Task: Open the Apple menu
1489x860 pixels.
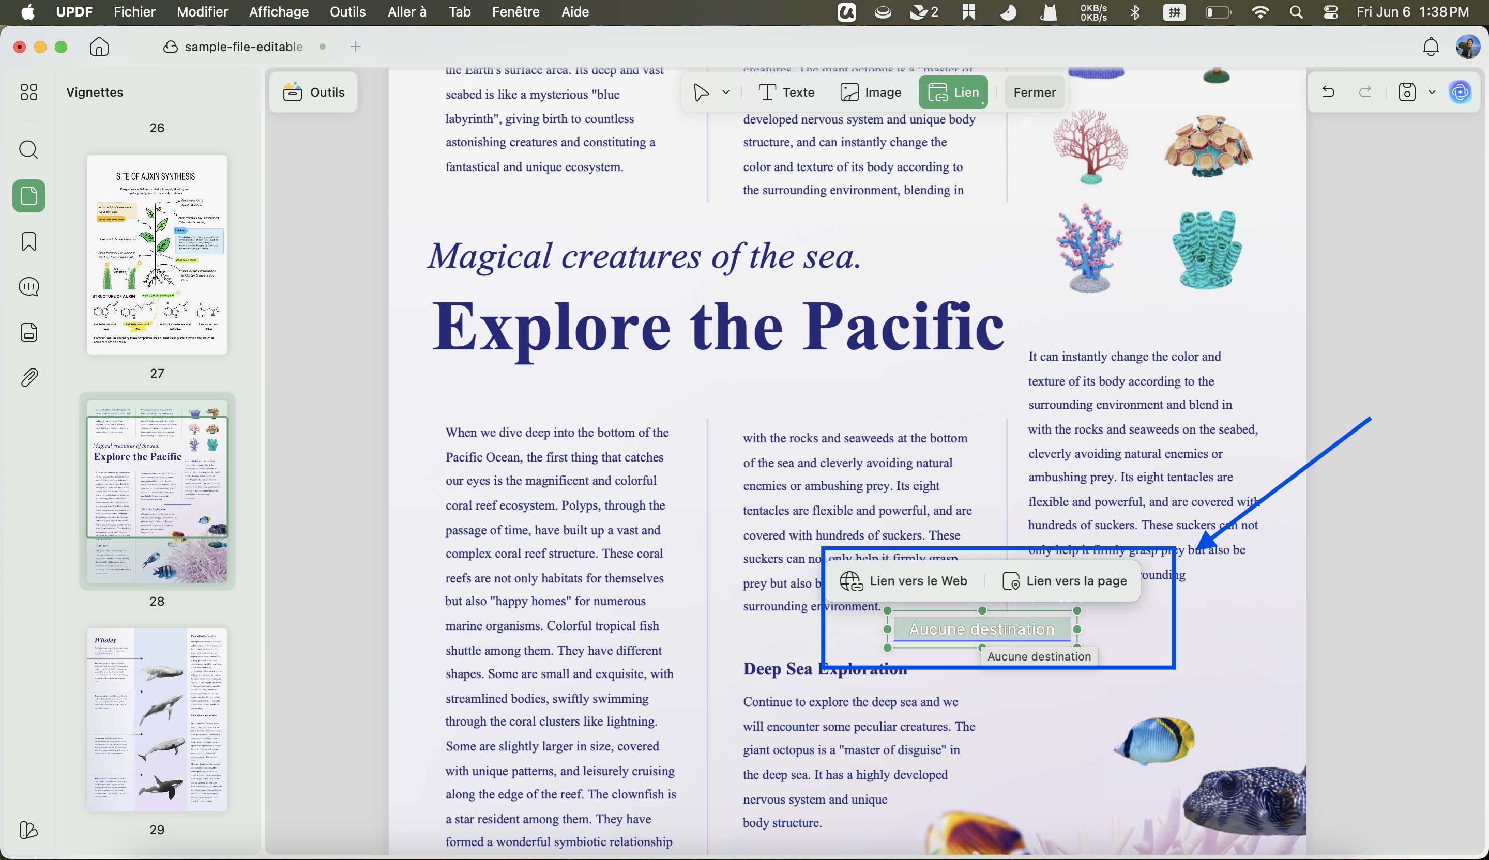Action: coord(28,12)
